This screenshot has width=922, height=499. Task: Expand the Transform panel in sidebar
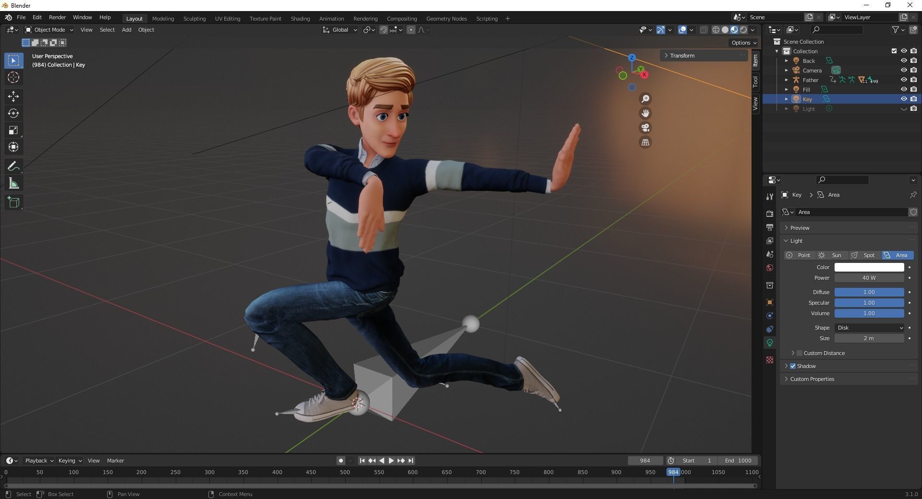704,56
